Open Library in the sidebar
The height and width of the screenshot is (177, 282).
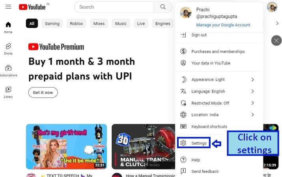[x=8, y=92]
